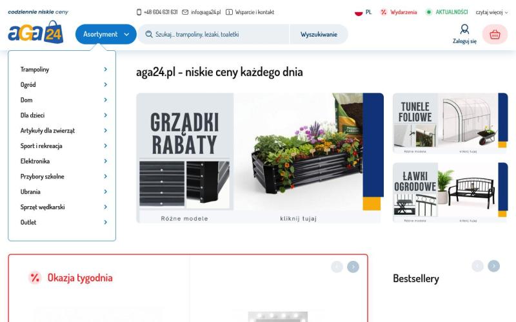The width and height of the screenshot is (516, 322).
Task: Go to next Bestsellery slide arrow
Action: click(x=493, y=266)
